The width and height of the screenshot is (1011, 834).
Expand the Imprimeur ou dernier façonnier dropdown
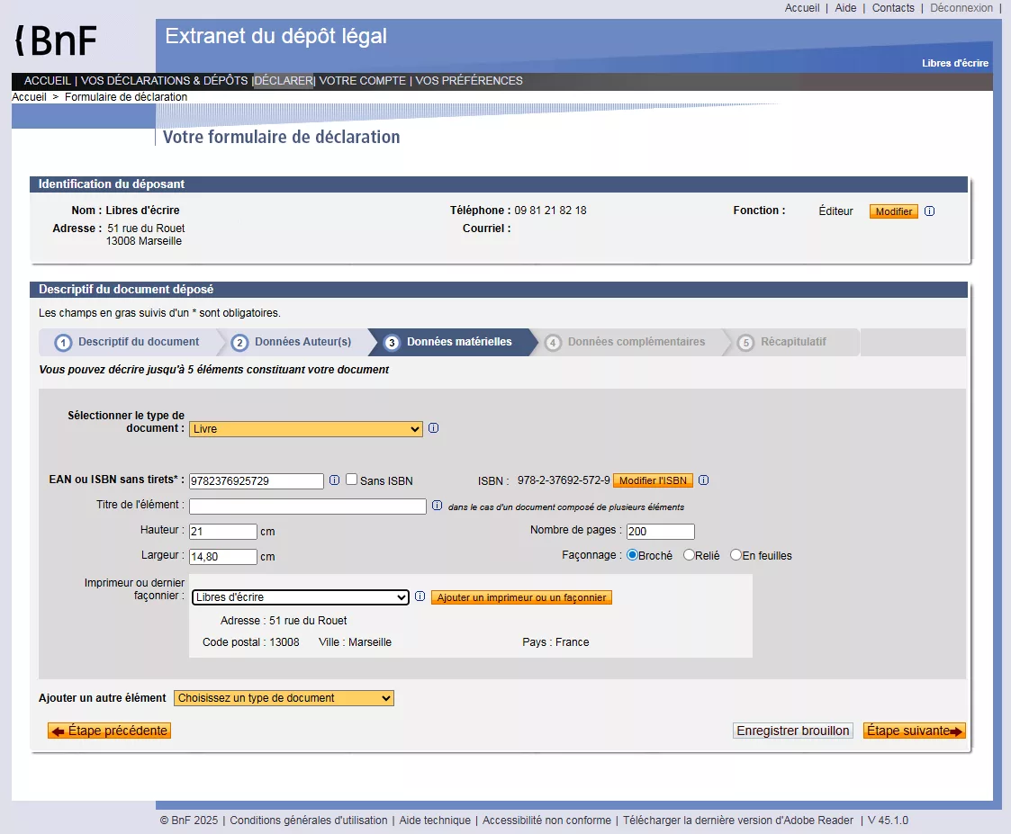click(301, 597)
